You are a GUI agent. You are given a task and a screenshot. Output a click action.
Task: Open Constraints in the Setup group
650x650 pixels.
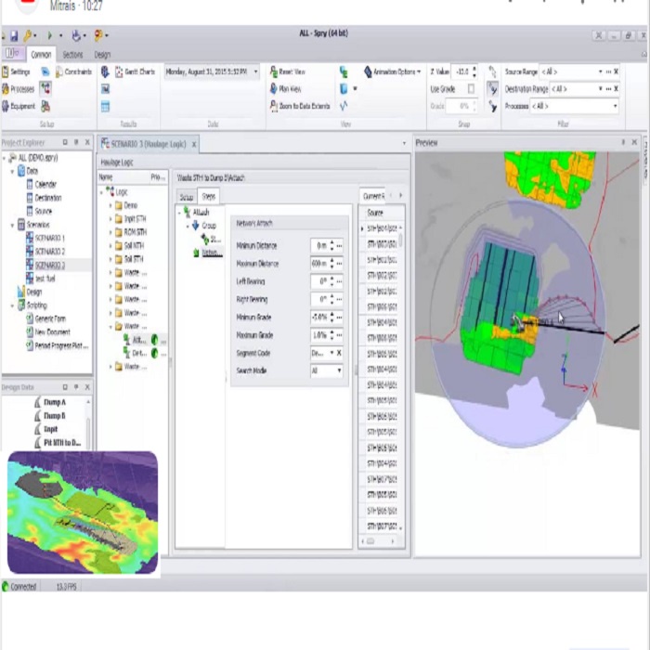[73, 71]
